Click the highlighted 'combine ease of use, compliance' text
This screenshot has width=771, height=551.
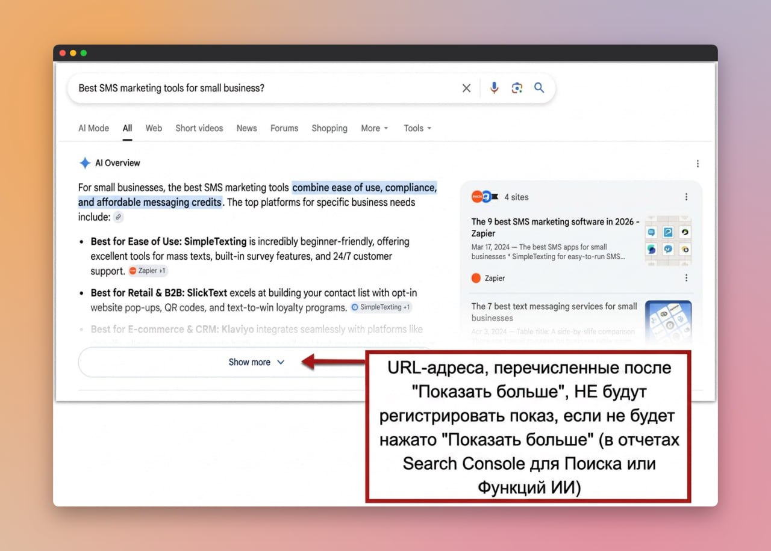pos(364,188)
